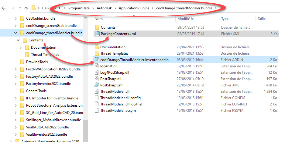Select FactoryInventor2022.bundle in the tree
Viewport: 285px width, 142px height.
(x=48, y=84)
